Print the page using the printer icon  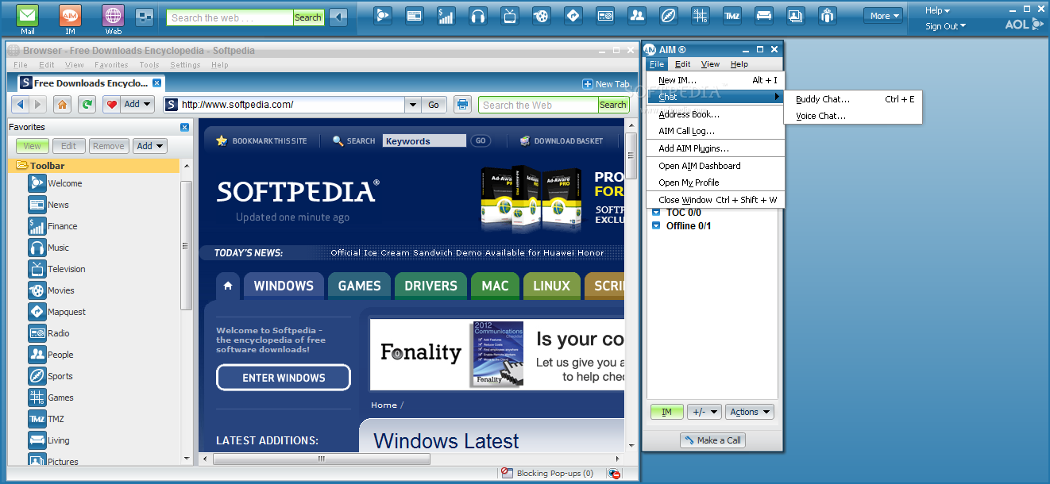462,104
